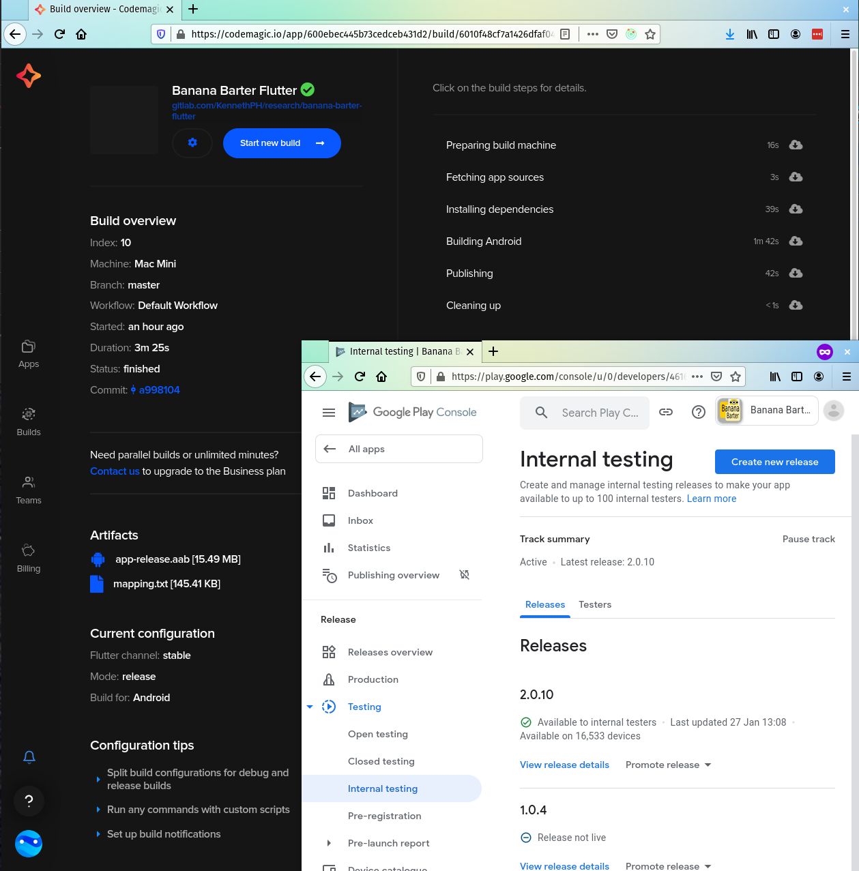Download log for Publishing step
Viewport: 859px width, 871px height.
coord(796,274)
